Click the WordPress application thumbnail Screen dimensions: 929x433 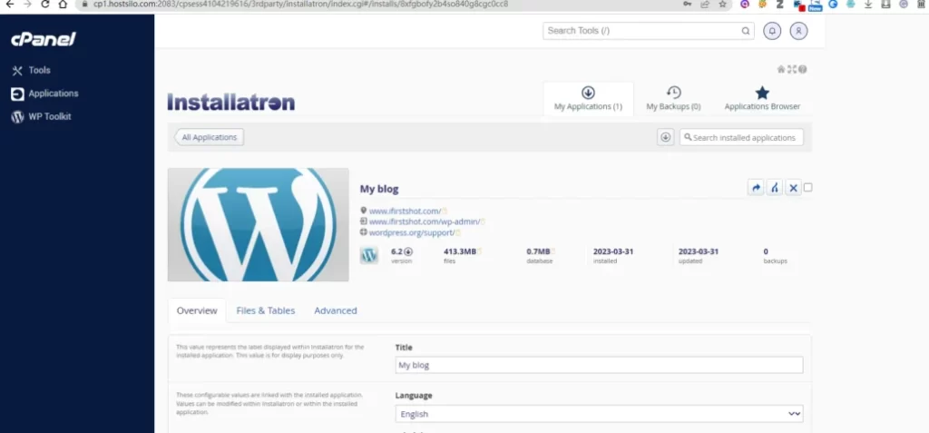258,224
